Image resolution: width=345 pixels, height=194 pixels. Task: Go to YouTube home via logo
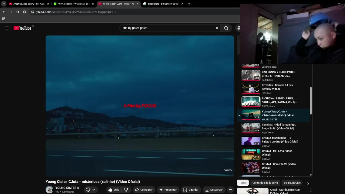click(22, 28)
